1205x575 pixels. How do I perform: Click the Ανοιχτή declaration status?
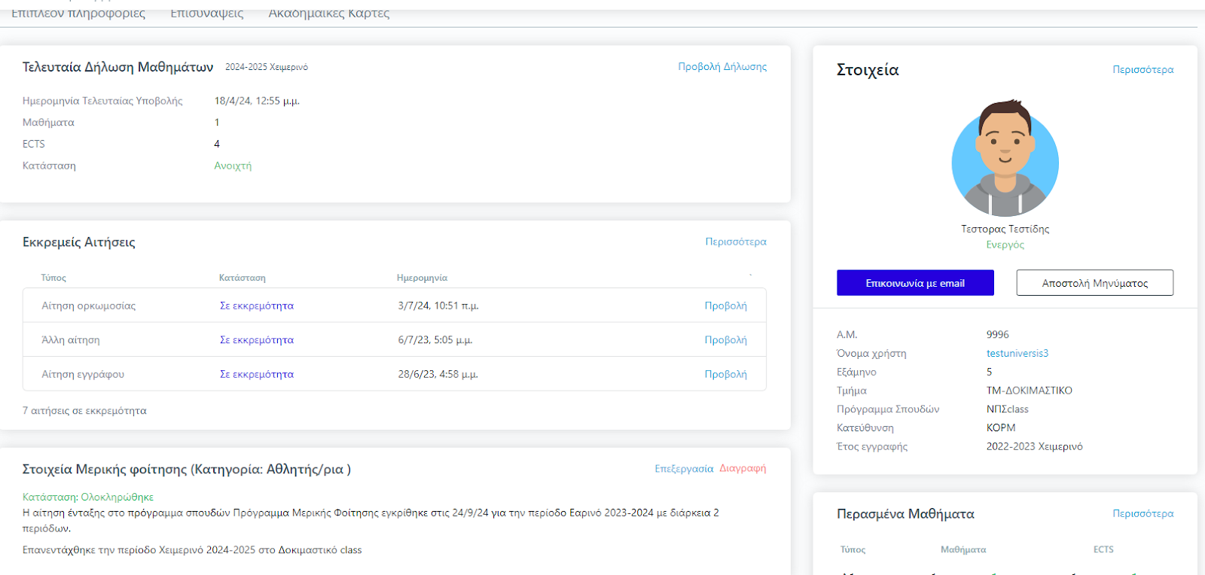coord(233,166)
